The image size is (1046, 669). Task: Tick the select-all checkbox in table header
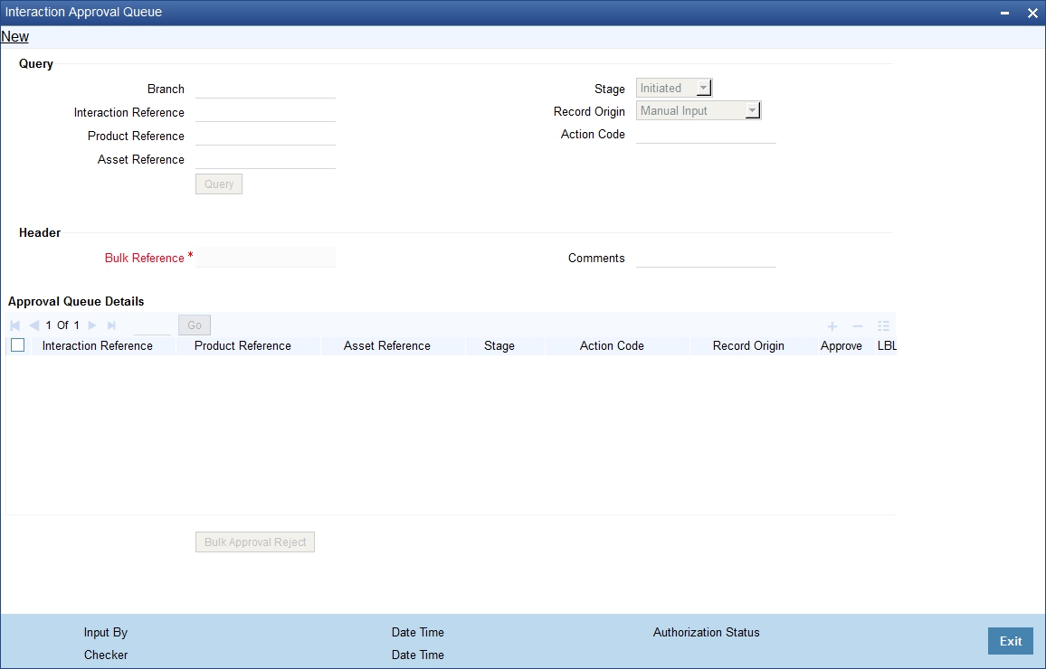18,345
